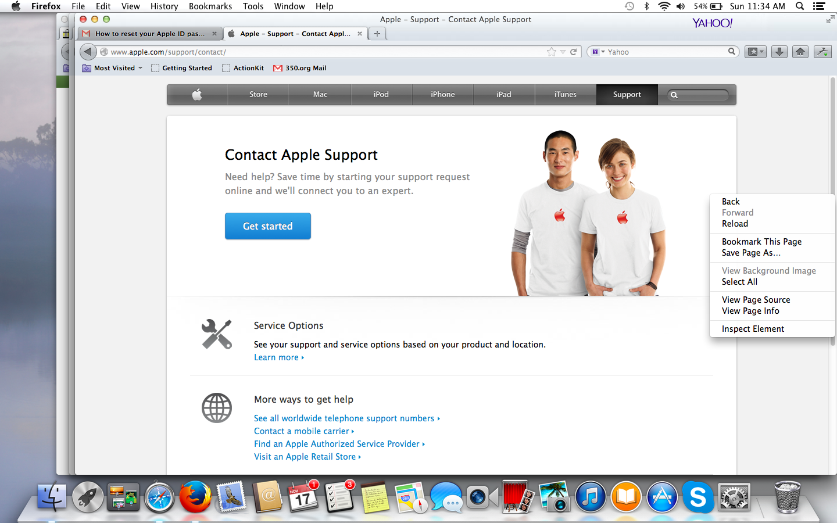Reload the page from the URL bar
Screen dimensions: 837x523
(573, 52)
